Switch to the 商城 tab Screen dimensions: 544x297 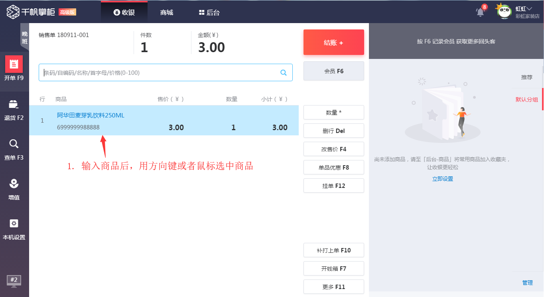pyautogui.click(x=166, y=12)
